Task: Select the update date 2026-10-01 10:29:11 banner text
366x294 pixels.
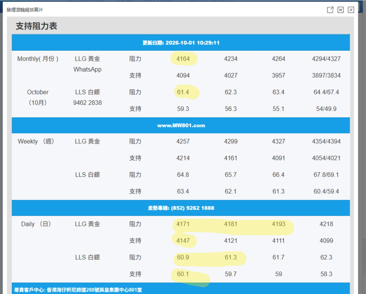Action: click(x=181, y=43)
